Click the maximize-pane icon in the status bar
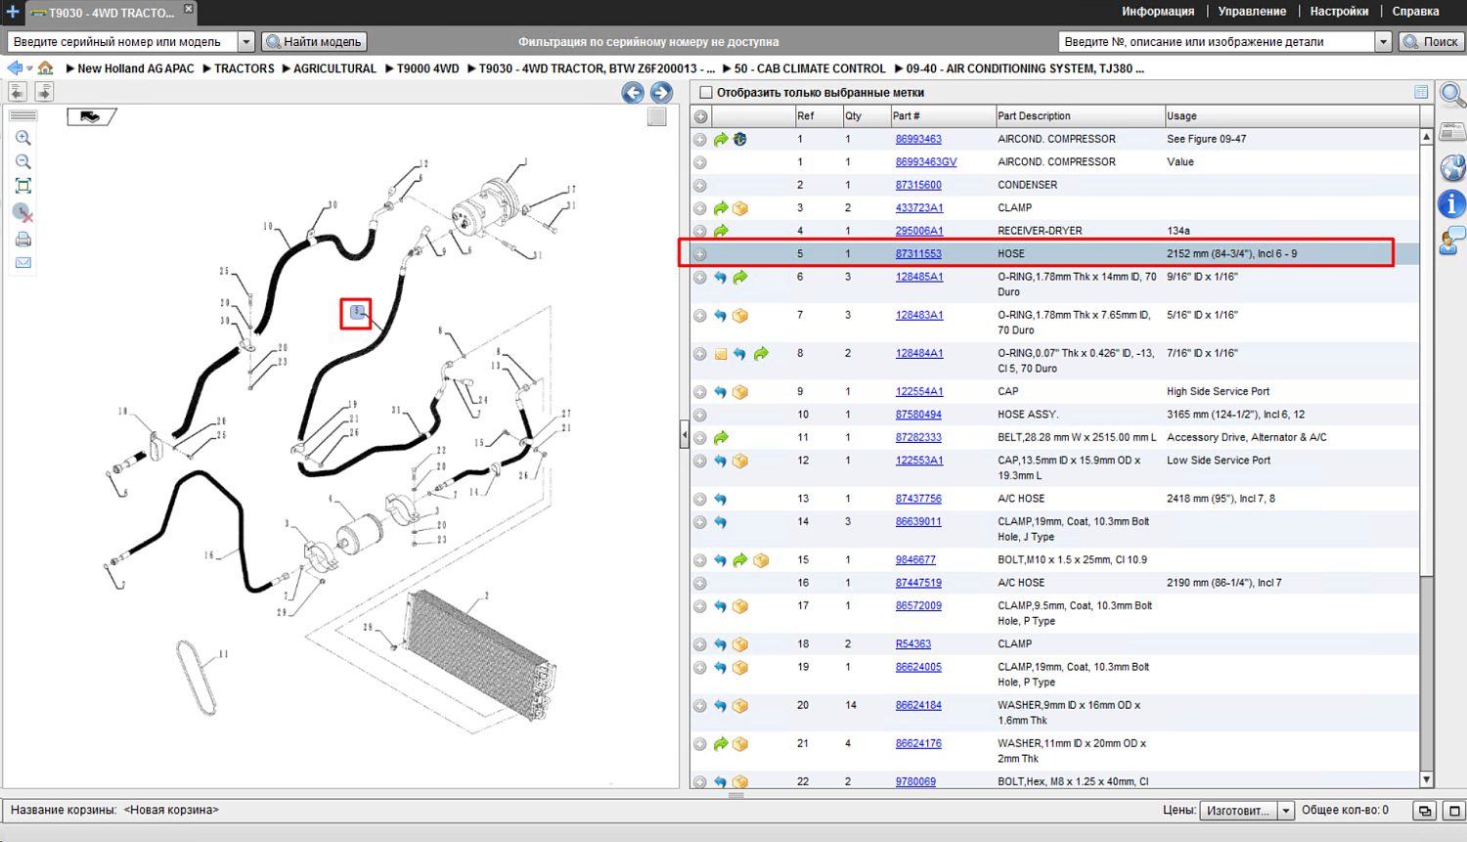Image resolution: width=1467 pixels, height=842 pixels. 1454,811
